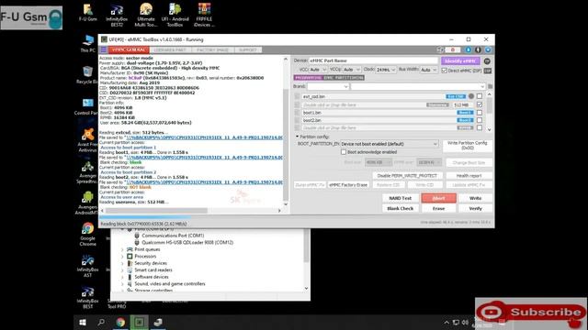Open the FRPFILE iDevices archive icon

click(x=204, y=15)
